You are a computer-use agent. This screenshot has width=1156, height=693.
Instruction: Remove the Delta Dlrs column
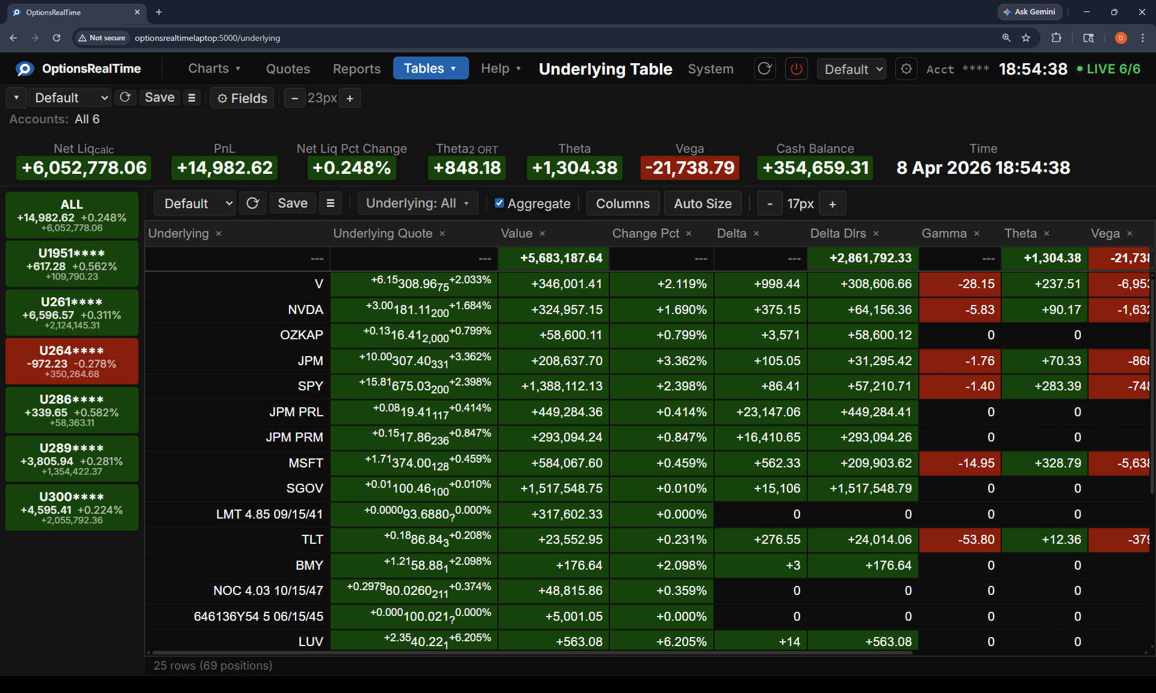(x=876, y=233)
